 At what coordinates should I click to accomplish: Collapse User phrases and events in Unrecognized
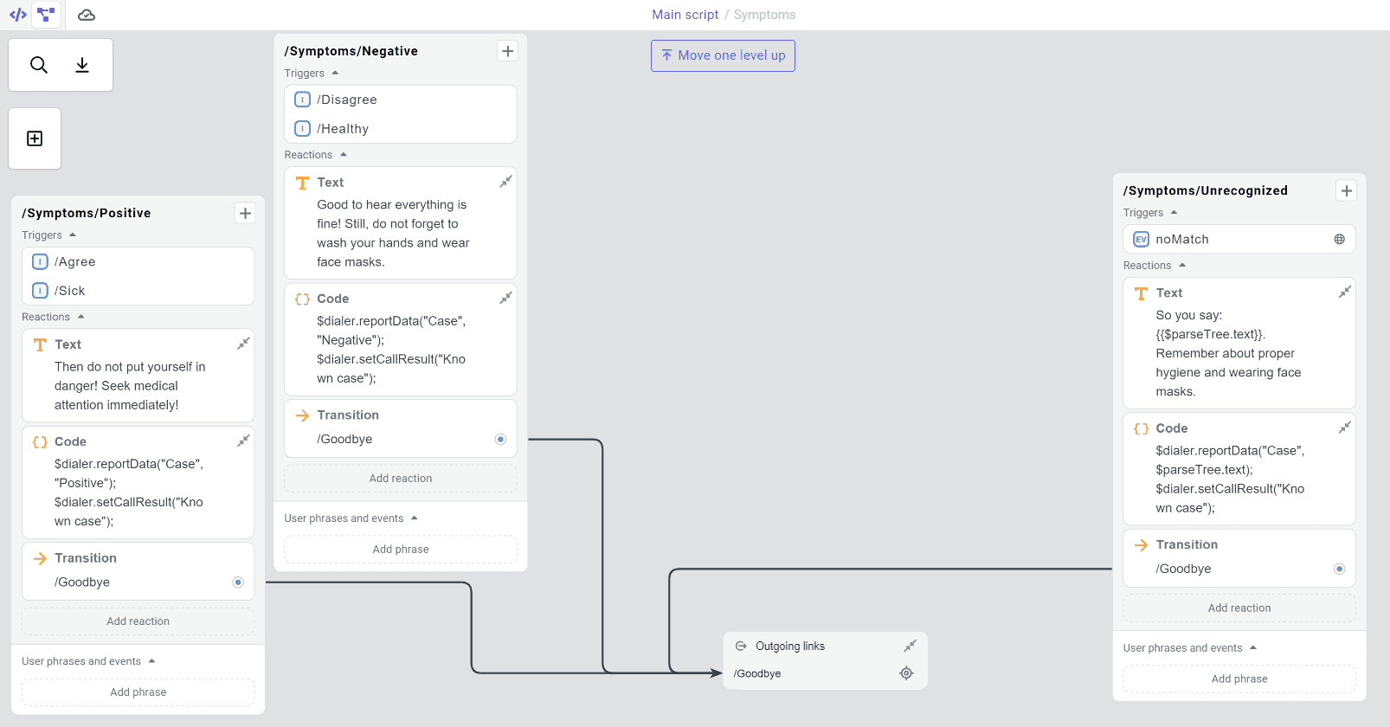click(1253, 647)
